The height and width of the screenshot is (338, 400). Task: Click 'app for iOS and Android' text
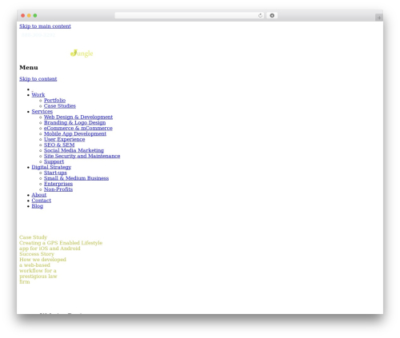point(50,249)
